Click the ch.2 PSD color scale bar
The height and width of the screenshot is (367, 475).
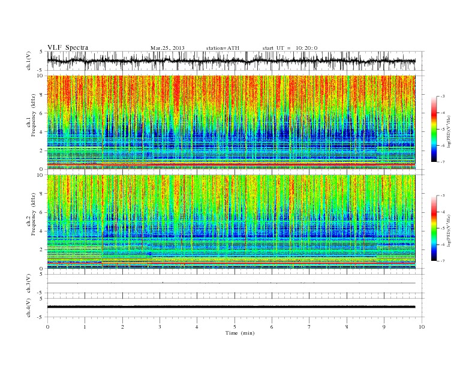(x=434, y=228)
